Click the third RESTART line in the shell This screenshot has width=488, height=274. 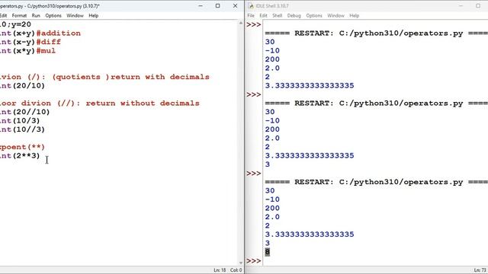click(x=376, y=182)
